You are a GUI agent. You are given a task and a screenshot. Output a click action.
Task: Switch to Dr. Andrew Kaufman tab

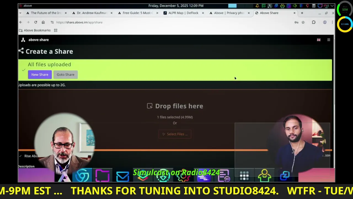[92, 13]
